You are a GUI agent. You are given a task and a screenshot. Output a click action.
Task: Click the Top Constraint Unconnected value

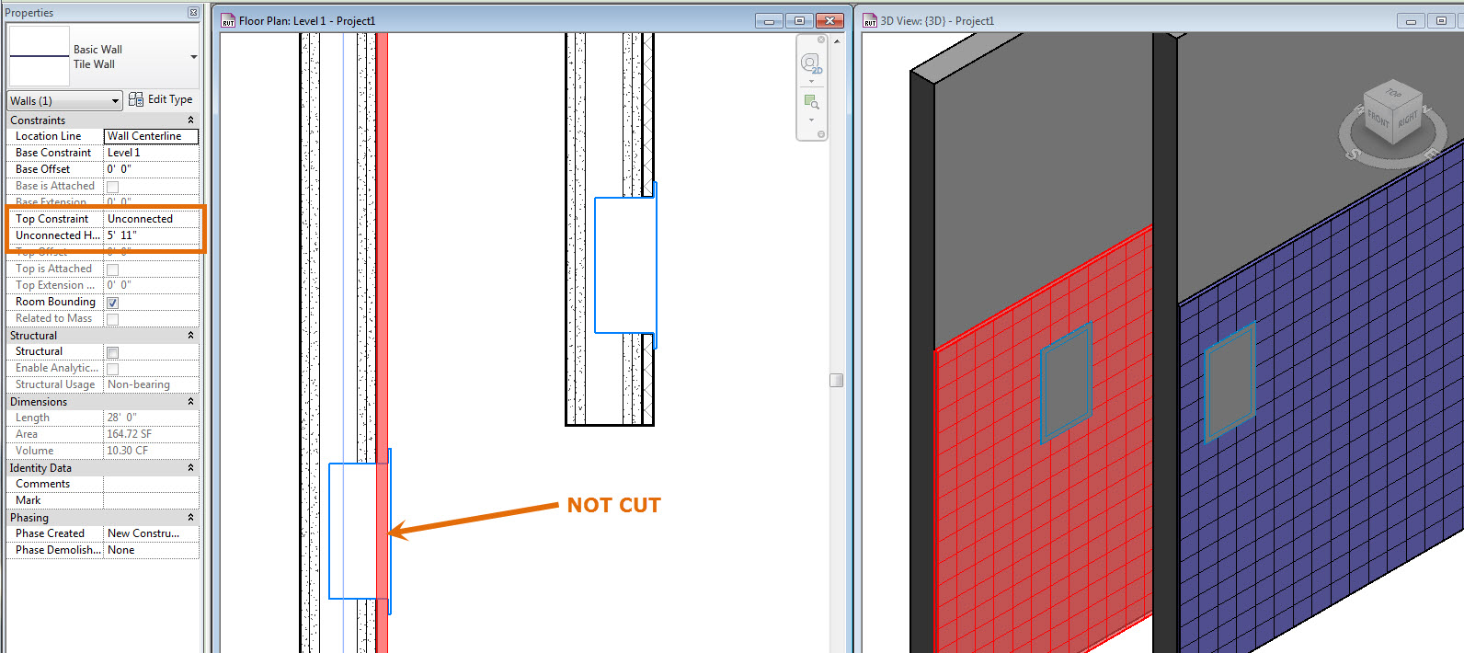pos(151,219)
